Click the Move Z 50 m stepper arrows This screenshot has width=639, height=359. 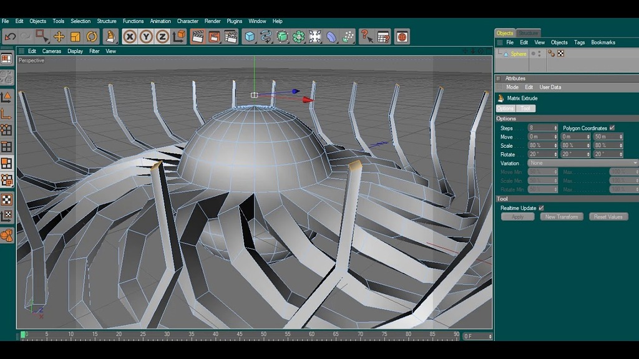click(x=621, y=136)
